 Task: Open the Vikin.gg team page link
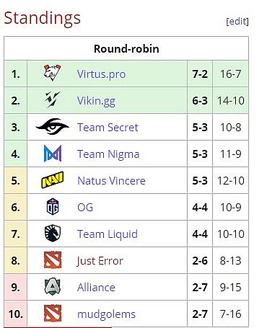pos(96,101)
